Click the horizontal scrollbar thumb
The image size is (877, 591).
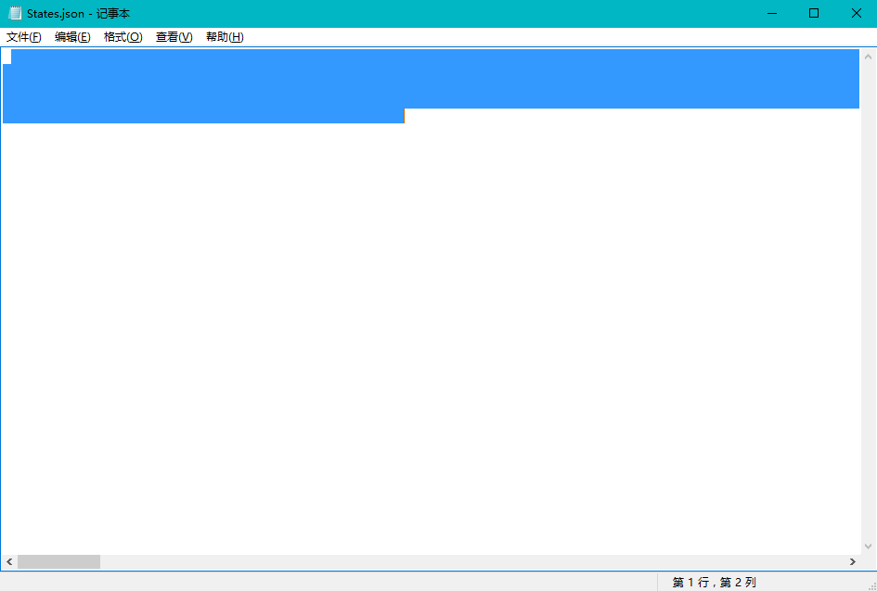point(58,562)
